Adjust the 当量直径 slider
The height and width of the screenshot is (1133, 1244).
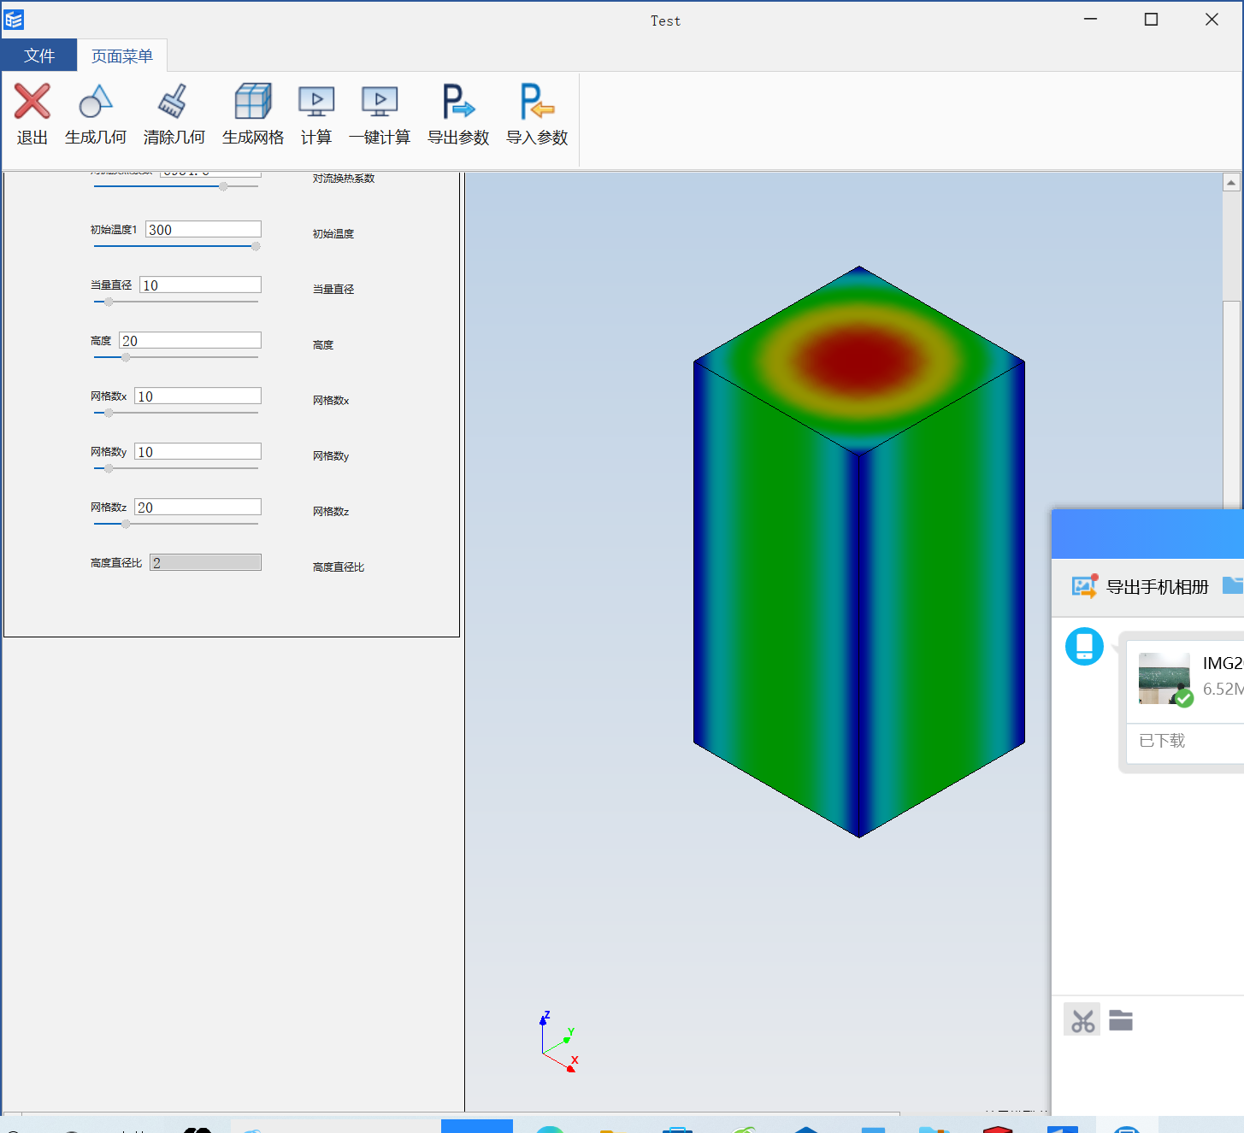(176, 302)
